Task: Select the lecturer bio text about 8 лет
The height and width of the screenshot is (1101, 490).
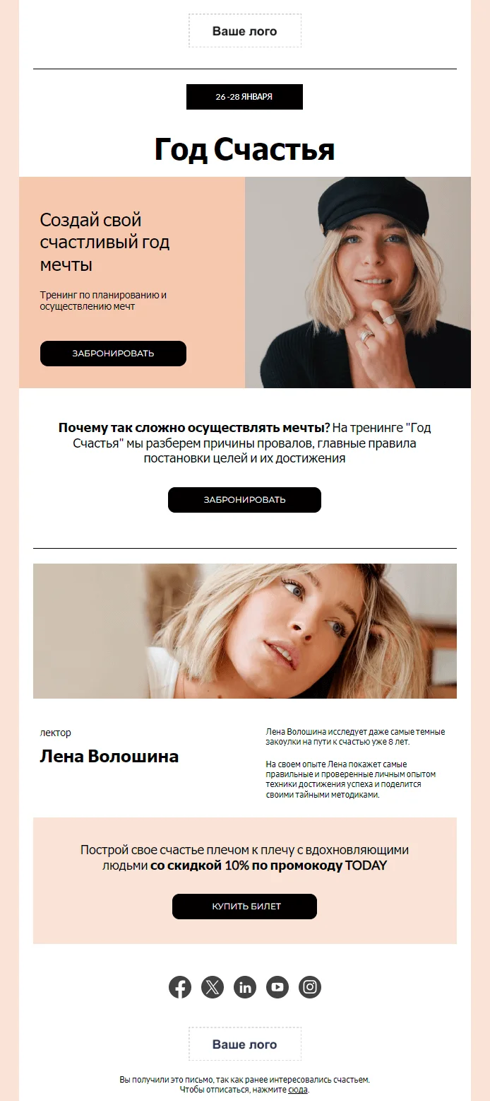Action: click(x=355, y=737)
